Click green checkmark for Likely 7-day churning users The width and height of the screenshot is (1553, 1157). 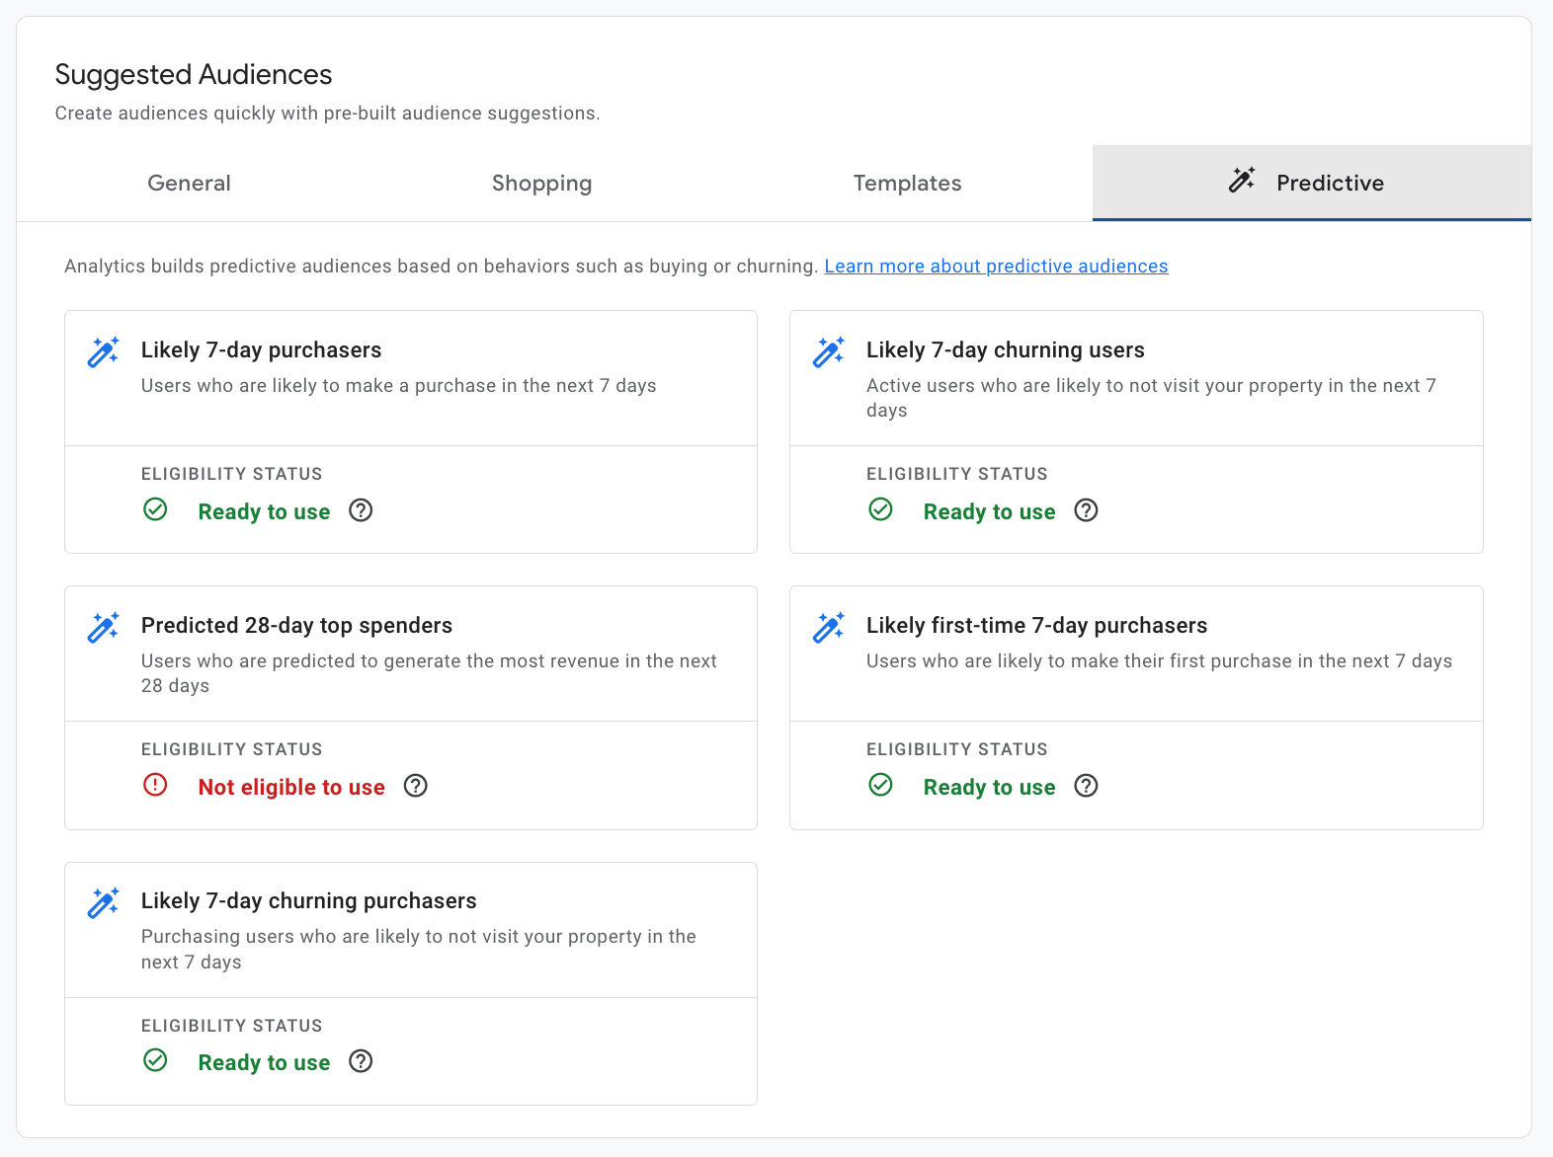click(880, 510)
